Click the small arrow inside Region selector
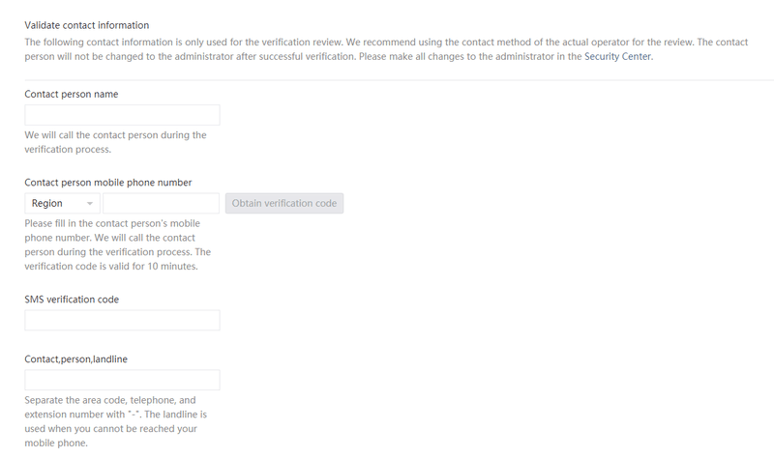 click(x=90, y=204)
